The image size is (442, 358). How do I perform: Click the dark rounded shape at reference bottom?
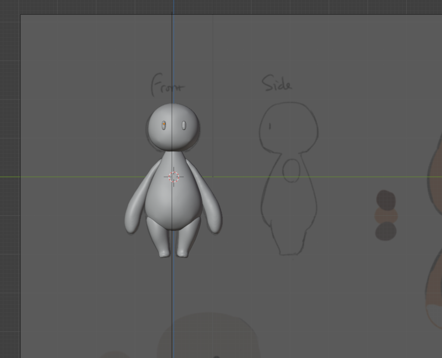click(x=207, y=336)
